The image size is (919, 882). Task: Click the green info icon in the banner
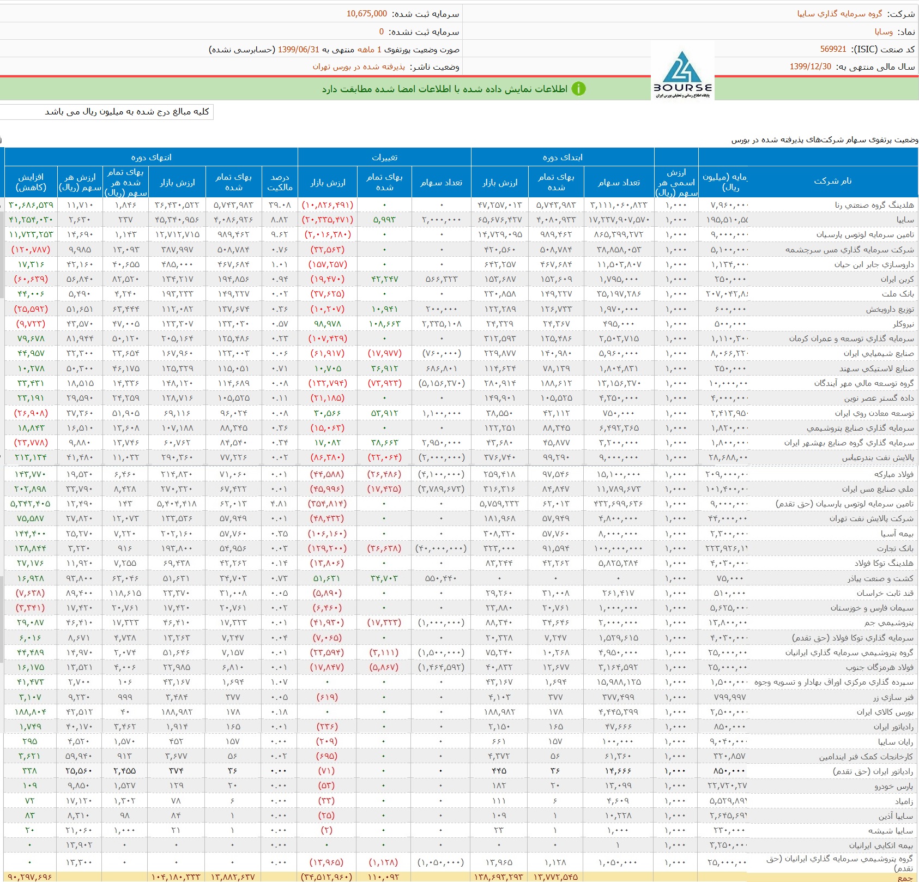click(578, 89)
